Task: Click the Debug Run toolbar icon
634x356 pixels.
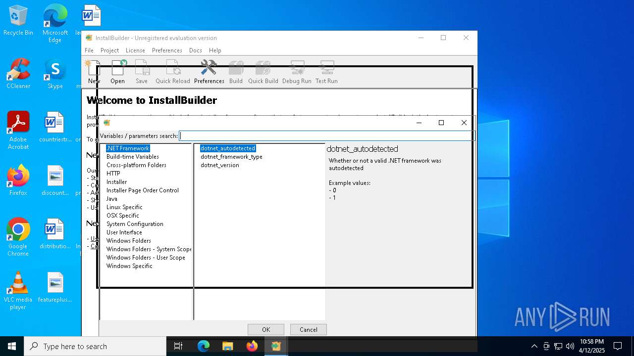Action: pos(297,72)
